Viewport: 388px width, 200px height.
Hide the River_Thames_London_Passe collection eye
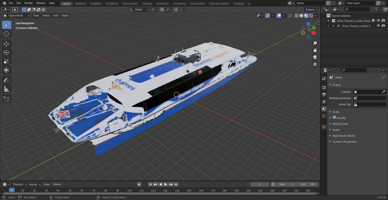(378, 21)
